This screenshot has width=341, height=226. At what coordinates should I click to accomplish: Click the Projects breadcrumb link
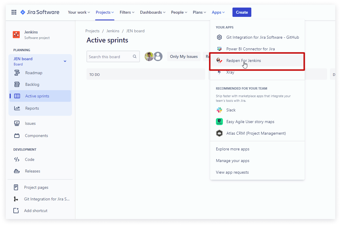(x=92, y=31)
